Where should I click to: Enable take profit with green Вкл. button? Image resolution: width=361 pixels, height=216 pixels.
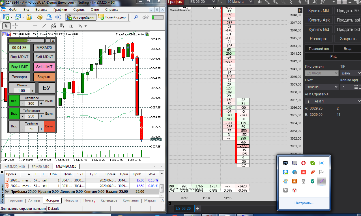[14, 113]
